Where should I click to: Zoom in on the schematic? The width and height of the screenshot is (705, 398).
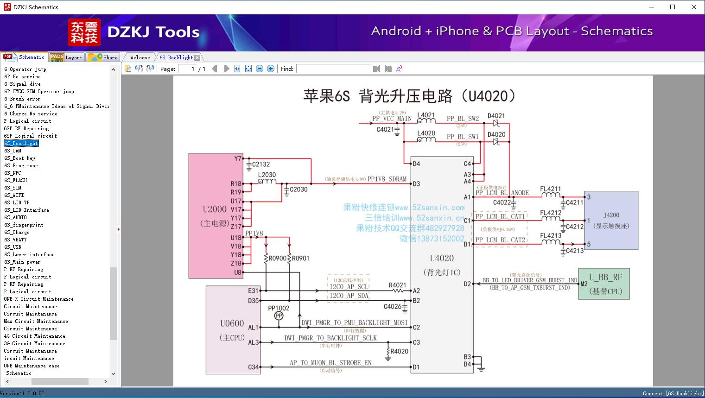tap(271, 69)
